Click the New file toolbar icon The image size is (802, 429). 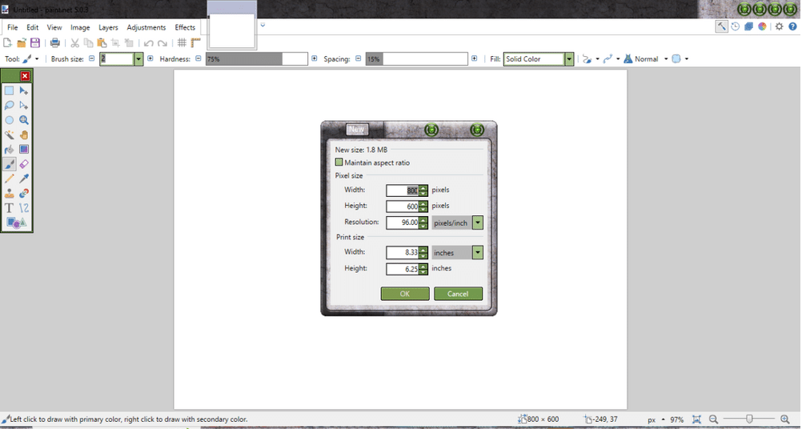8,43
